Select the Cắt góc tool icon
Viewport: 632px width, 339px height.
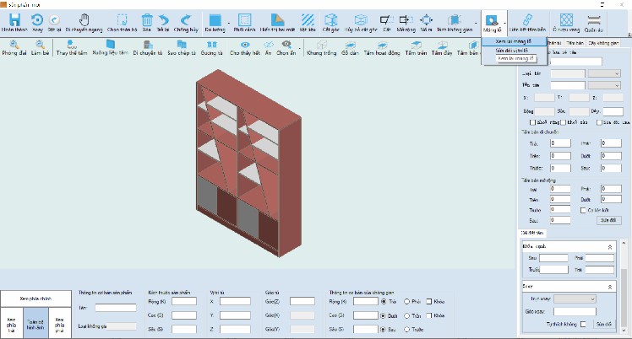(330, 19)
